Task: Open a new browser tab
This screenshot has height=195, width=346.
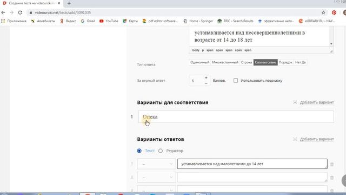Action: pyautogui.click(x=69, y=3)
